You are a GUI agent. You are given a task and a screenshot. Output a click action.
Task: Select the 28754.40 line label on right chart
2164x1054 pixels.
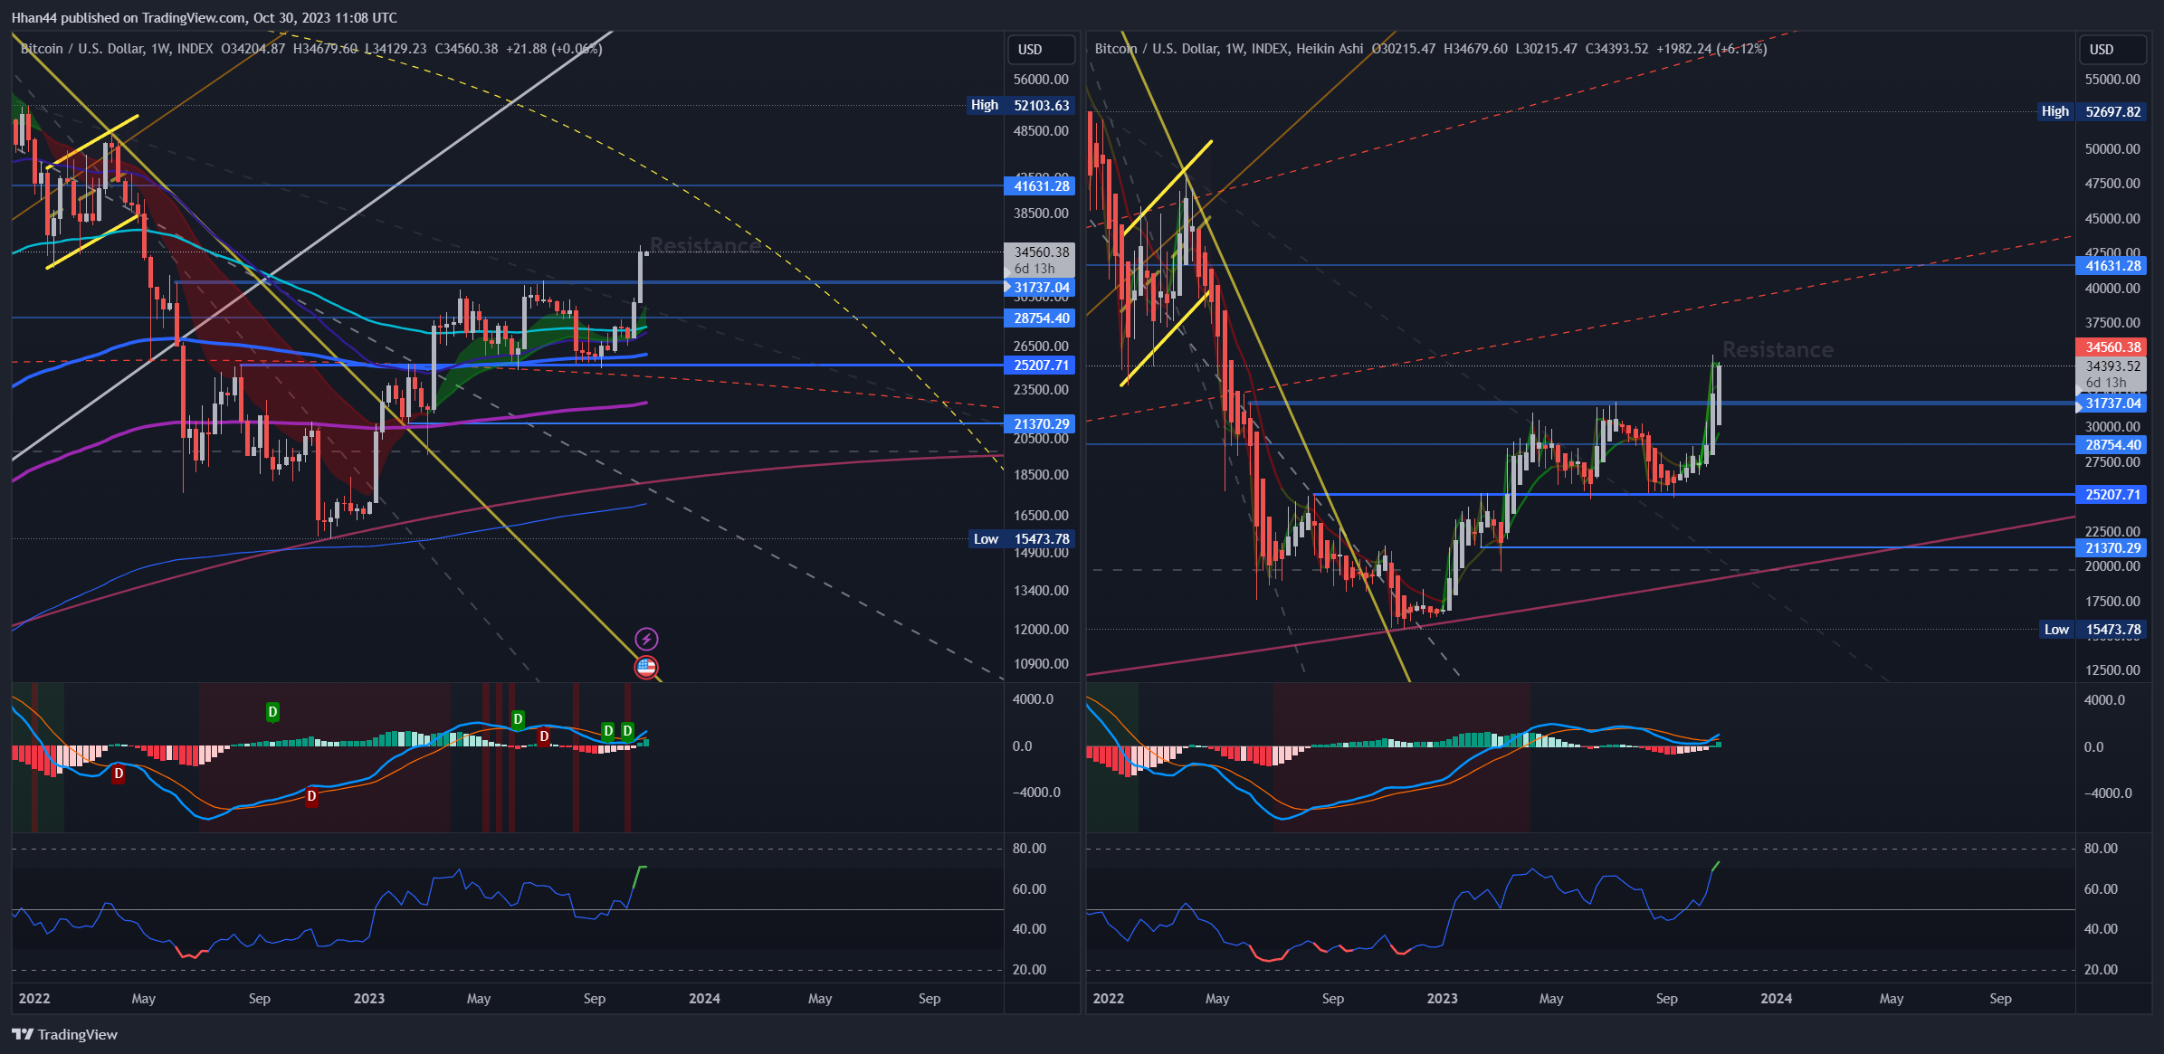(2112, 445)
